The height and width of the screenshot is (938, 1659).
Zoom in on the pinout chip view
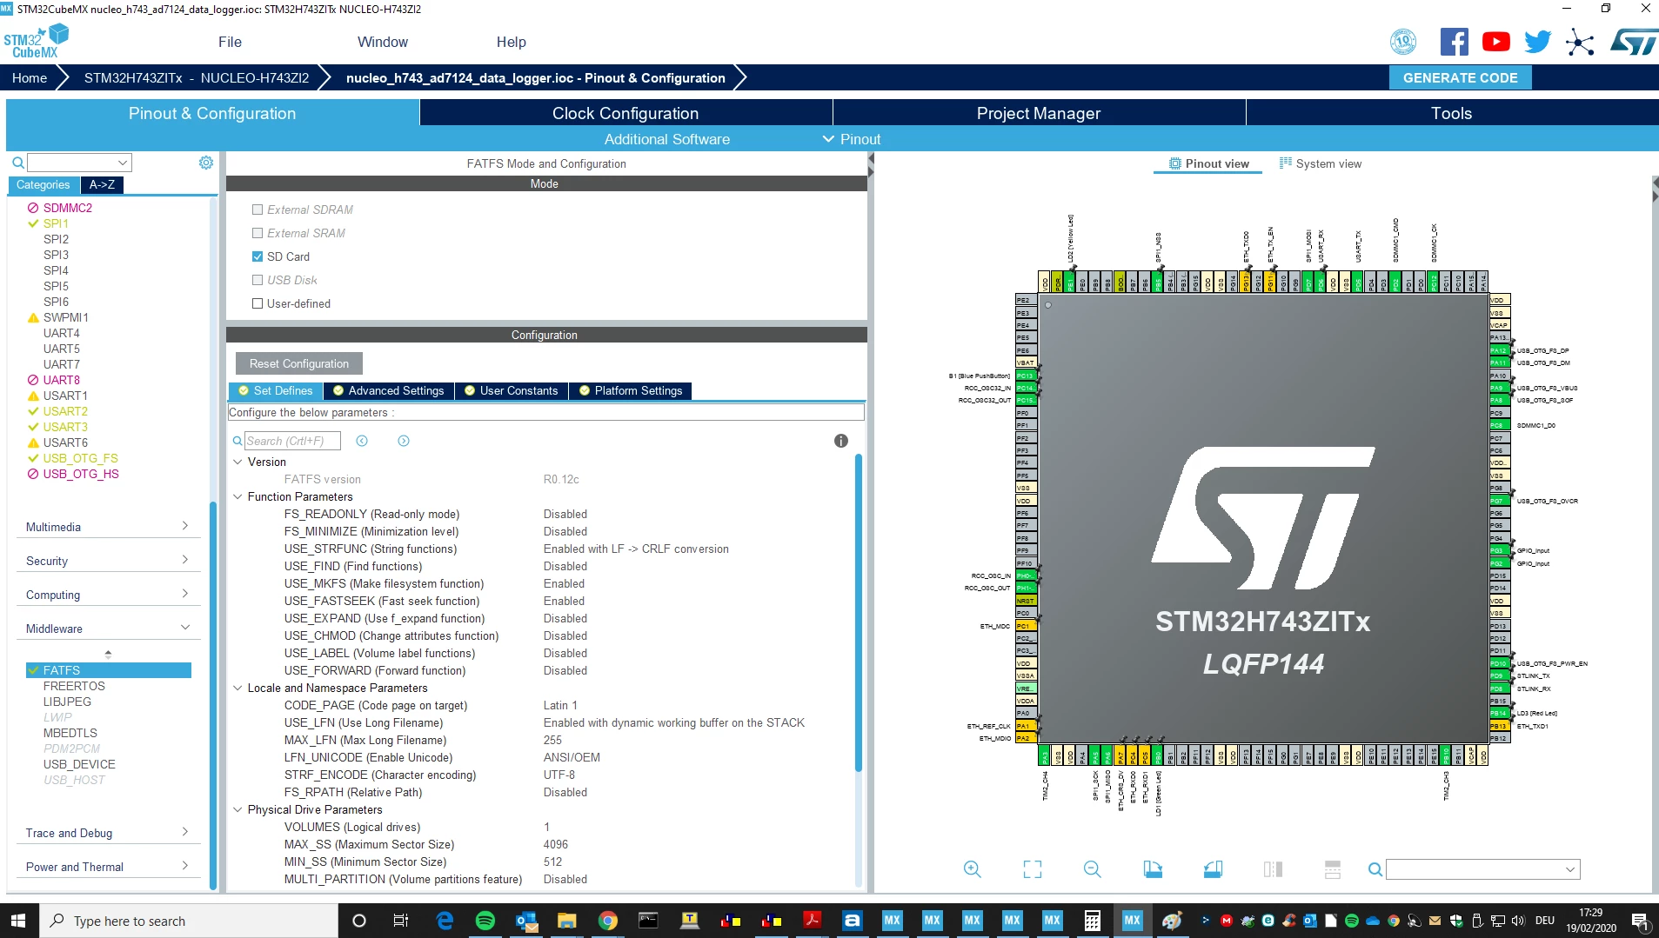pos(972,868)
